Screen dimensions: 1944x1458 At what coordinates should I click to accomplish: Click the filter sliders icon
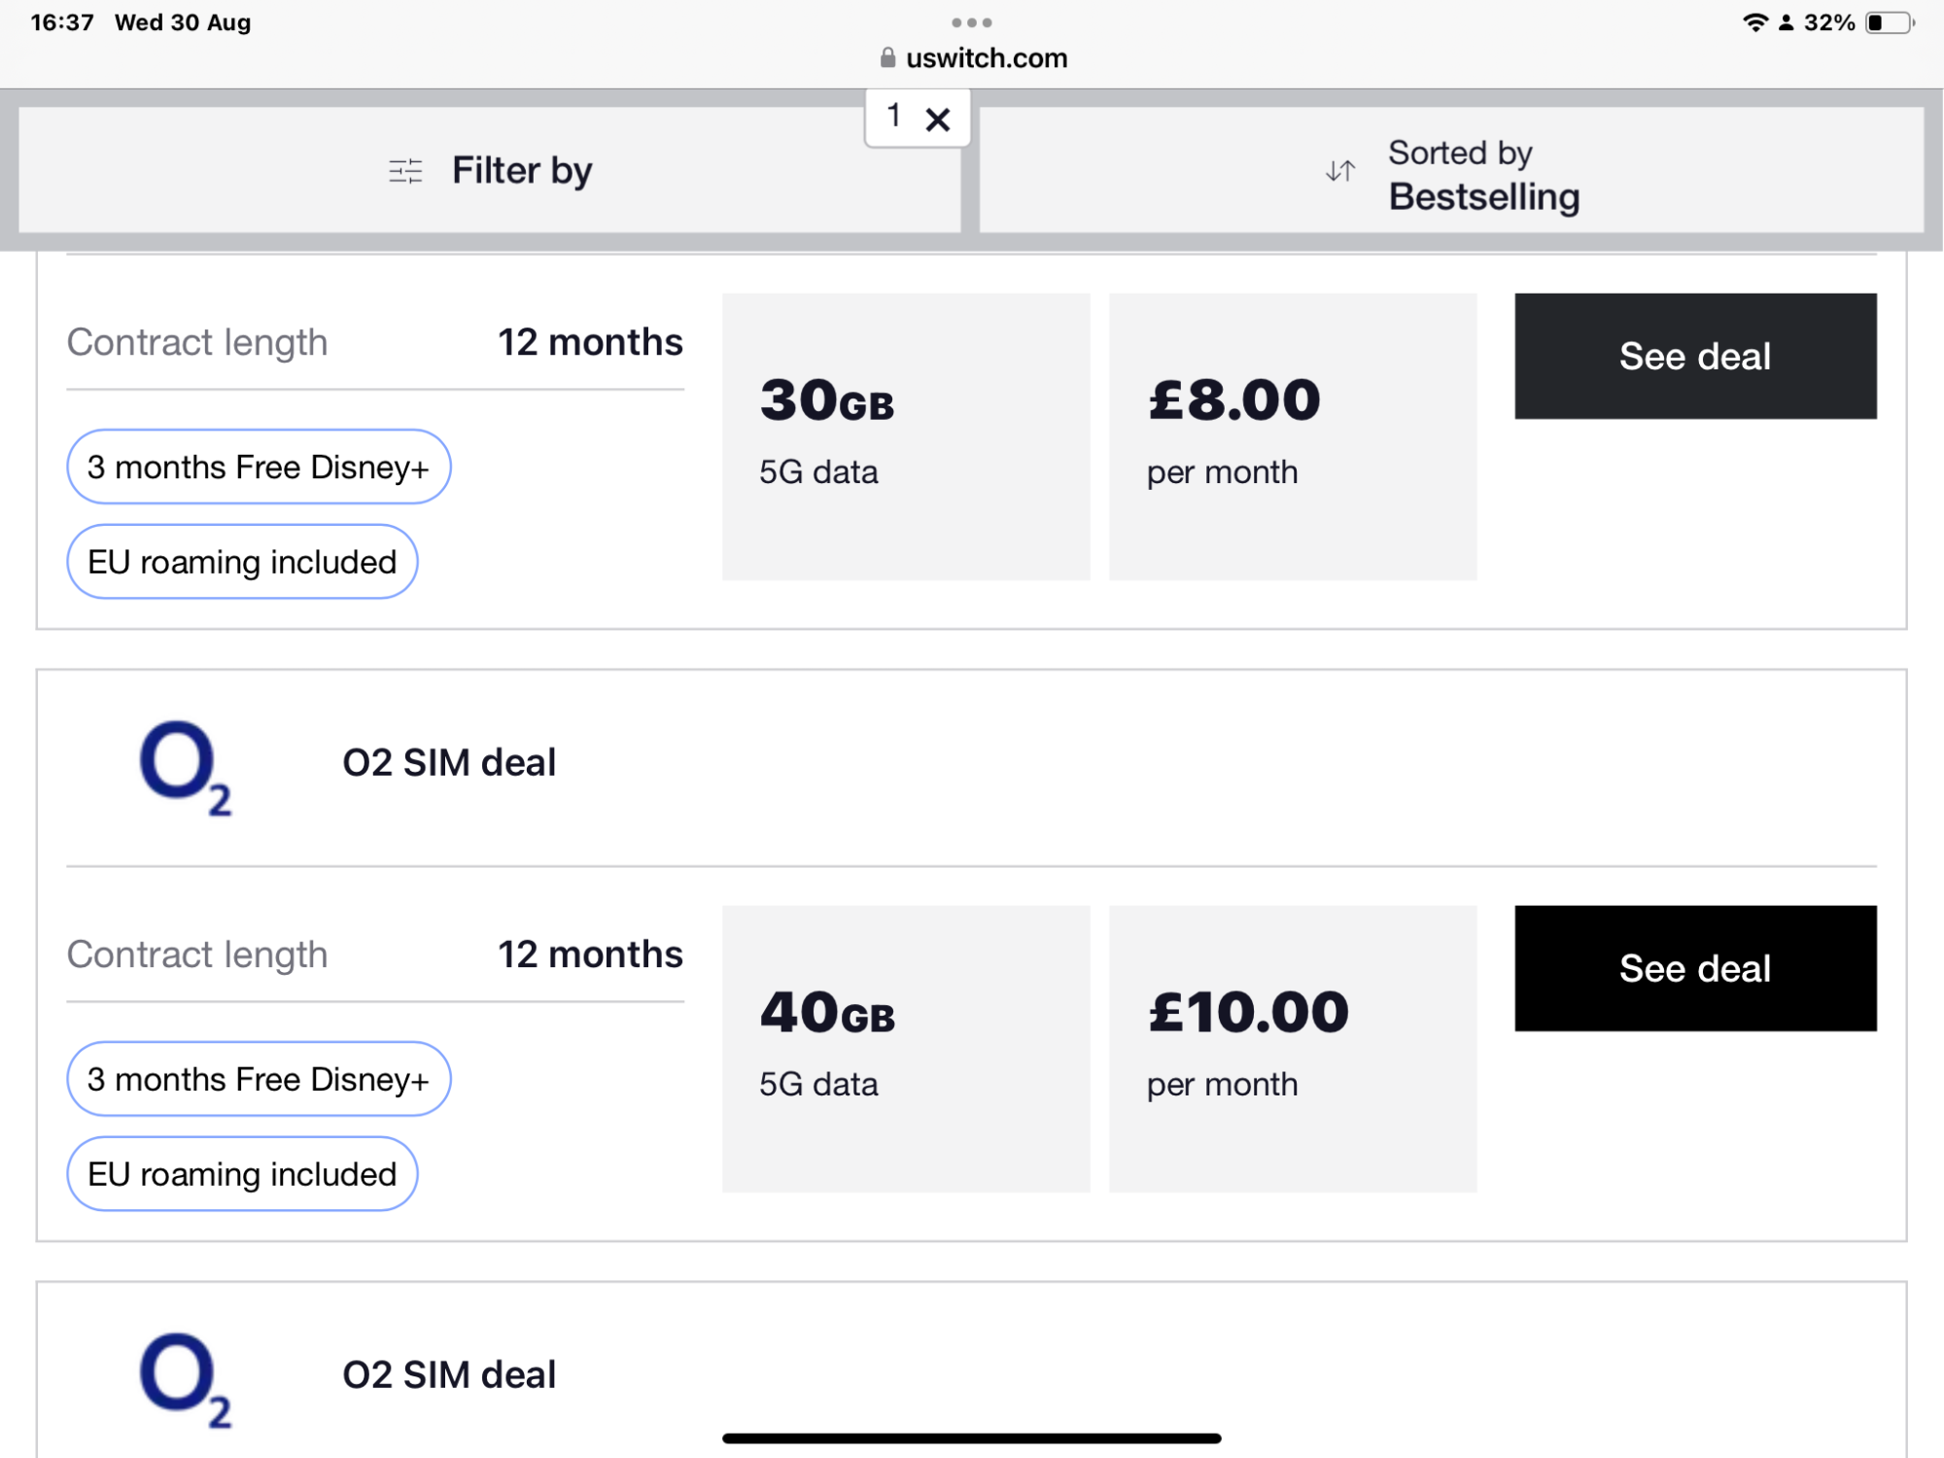405,172
